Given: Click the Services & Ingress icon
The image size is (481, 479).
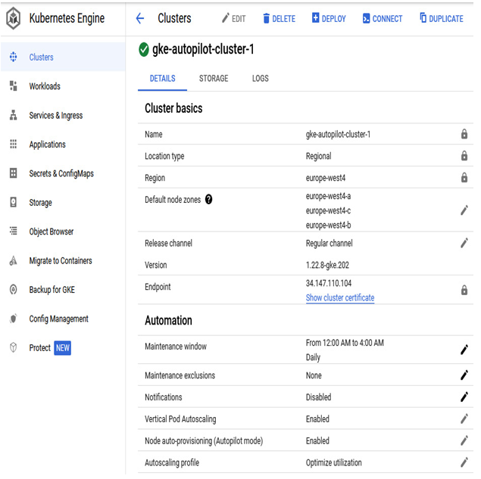Looking at the screenshot, I should click(x=13, y=115).
